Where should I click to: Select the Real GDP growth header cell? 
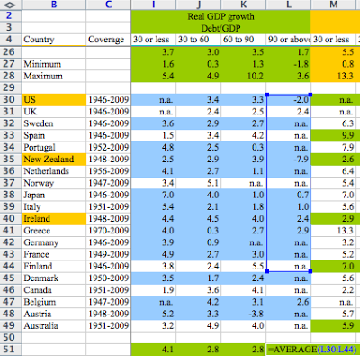point(220,16)
